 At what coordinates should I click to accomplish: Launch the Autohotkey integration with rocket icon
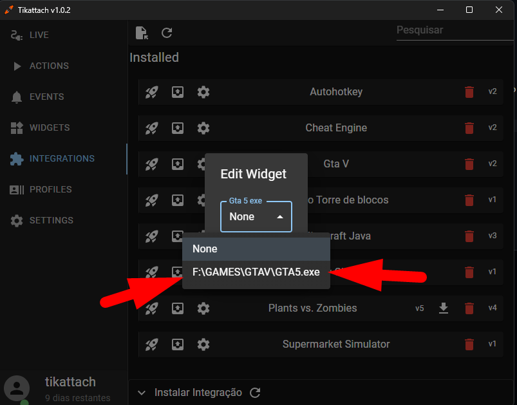pos(152,92)
